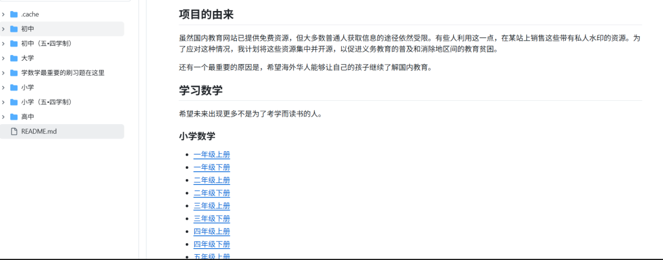Image resolution: width=663 pixels, height=260 pixels.
Task: Select the 初中 tree item label
Action: [x=27, y=29]
